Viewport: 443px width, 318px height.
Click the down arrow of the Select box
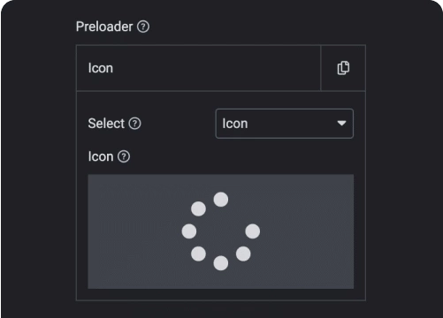click(x=341, y=123)
